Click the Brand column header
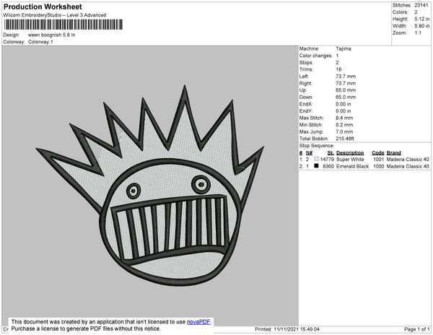This screenshot has height=335, width=433. pos(393,153)
